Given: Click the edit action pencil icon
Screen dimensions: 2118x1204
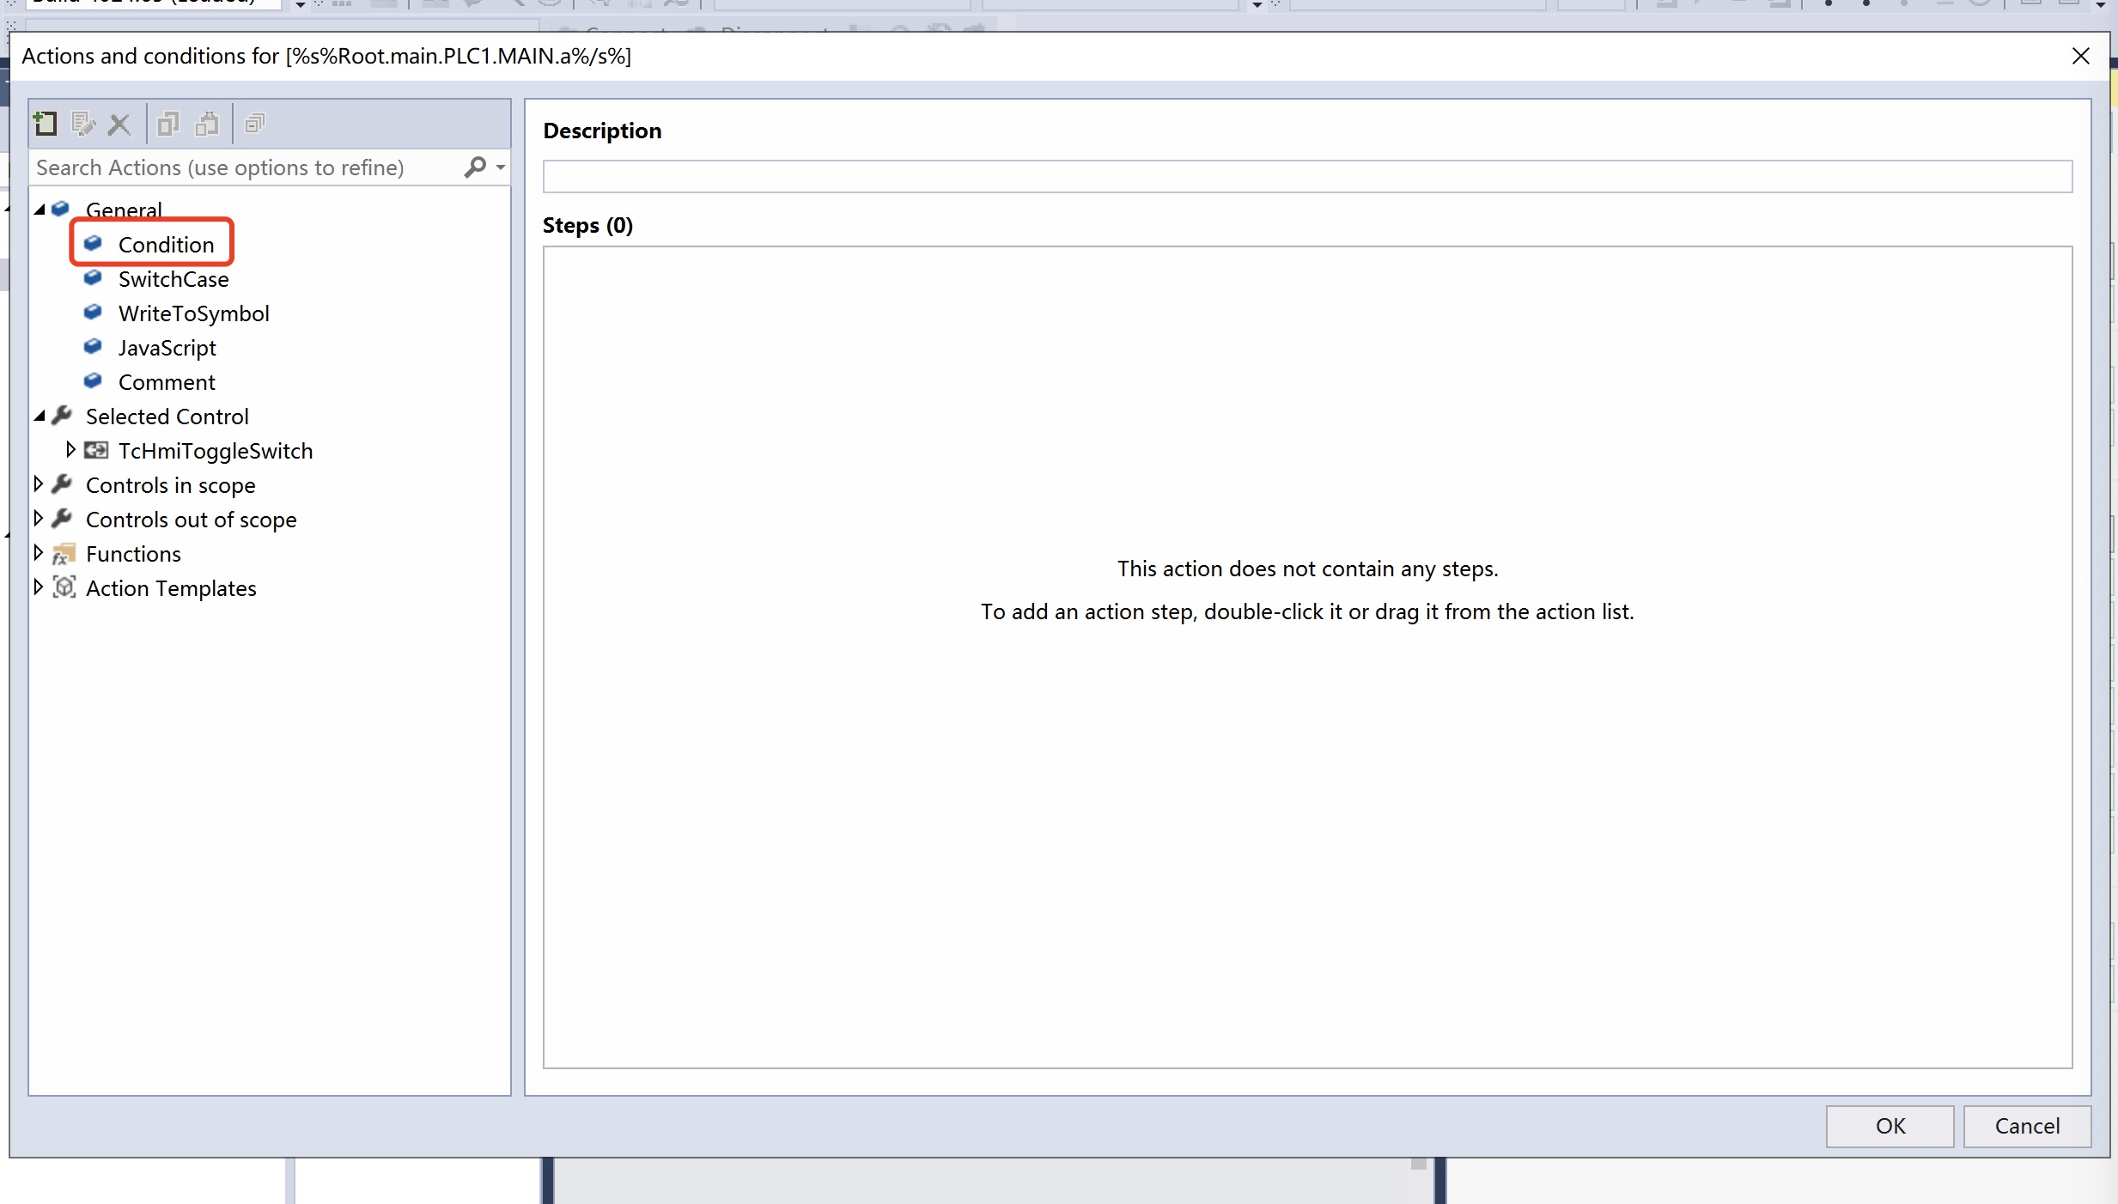Looking at the screenshot, I should pos(82,125).
